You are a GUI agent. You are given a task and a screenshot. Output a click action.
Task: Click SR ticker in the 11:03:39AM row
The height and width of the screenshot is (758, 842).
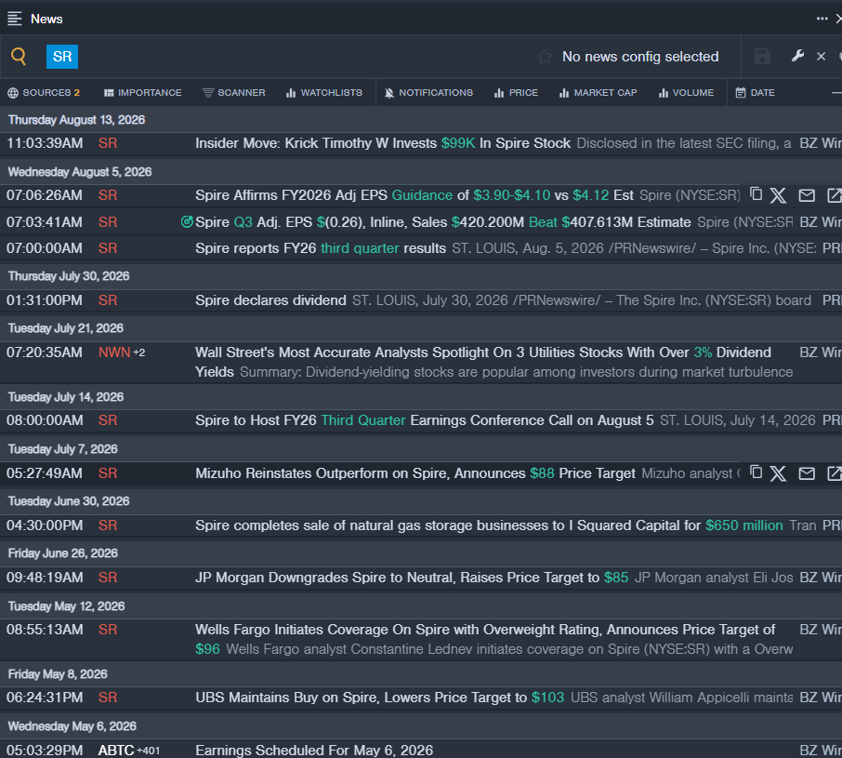[108, 143]
